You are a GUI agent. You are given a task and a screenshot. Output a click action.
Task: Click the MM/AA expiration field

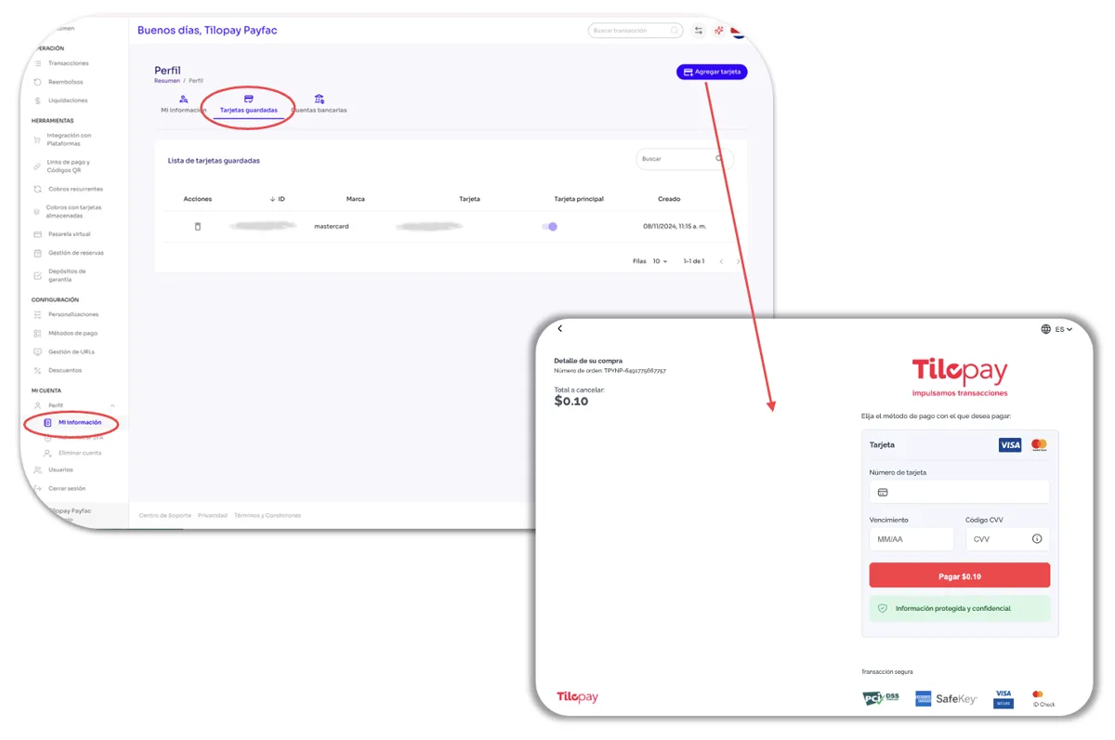point(912,539)
